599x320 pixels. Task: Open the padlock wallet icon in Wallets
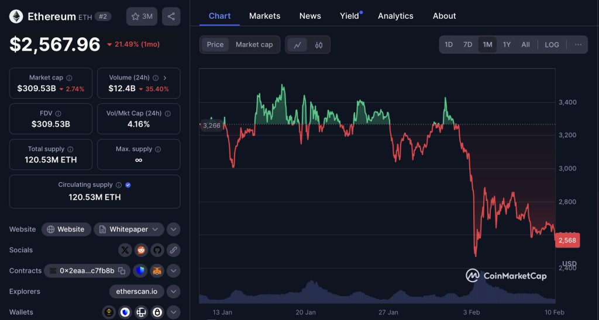click(157, 312)
